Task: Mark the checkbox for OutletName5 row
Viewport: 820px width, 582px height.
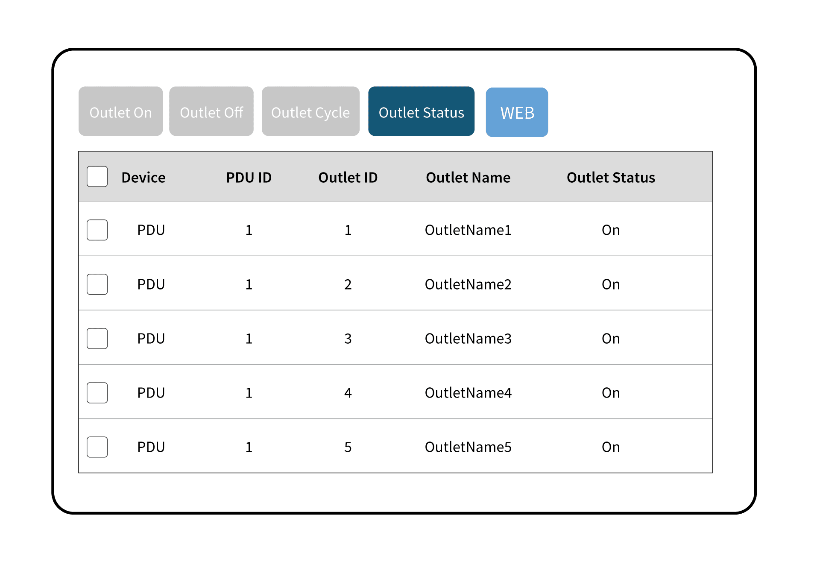Action: tap(97, 447)
